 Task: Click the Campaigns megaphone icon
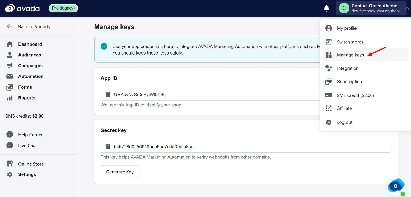(x=10, y=66)
